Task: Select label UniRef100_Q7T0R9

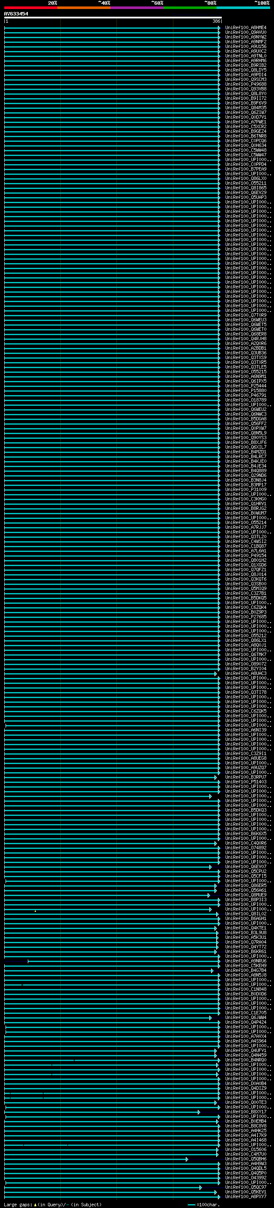Action: [x=245, y=315]
